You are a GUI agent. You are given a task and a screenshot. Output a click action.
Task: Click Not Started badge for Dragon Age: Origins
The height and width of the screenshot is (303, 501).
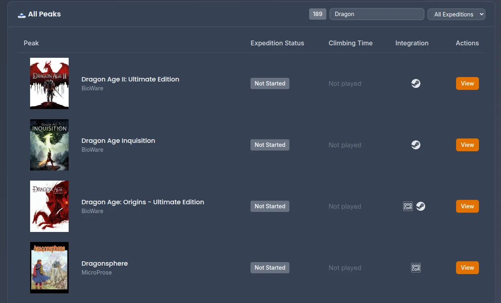click(x=270, y=206)
